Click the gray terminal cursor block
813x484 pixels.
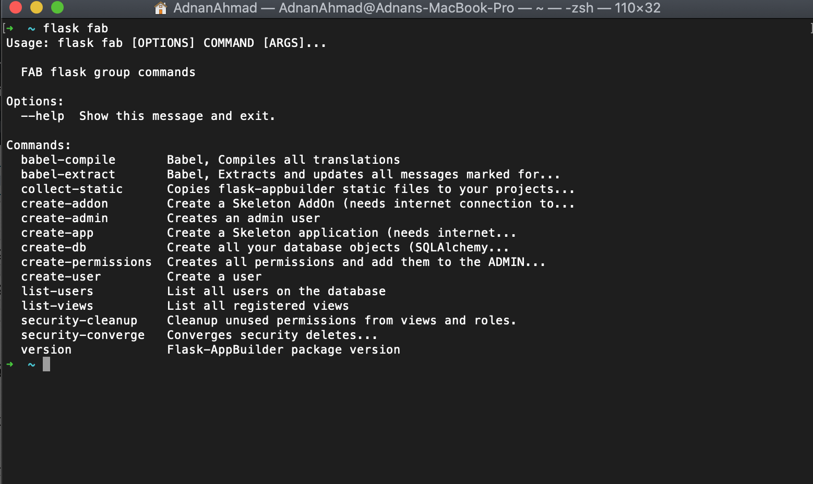click(x=46, y=364)
